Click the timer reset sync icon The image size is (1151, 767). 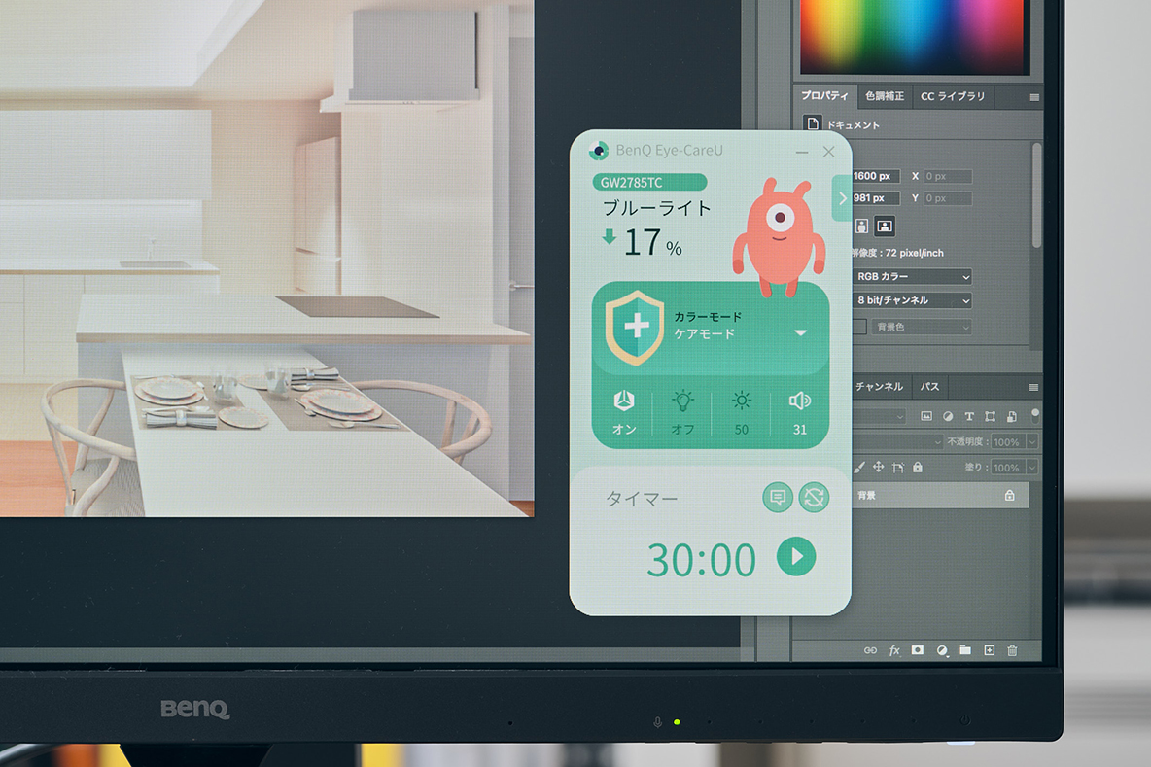coord(814,498)
